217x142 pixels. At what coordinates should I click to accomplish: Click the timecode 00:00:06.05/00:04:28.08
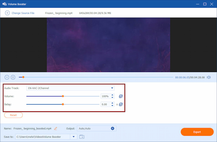click(190, 77)
